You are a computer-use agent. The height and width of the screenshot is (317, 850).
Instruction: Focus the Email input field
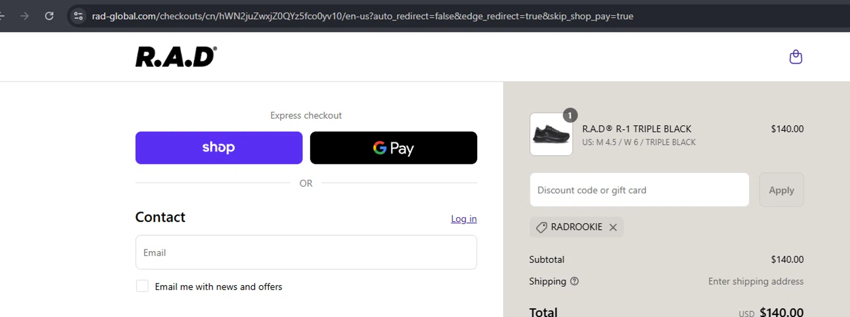click(x=306, y=252)
